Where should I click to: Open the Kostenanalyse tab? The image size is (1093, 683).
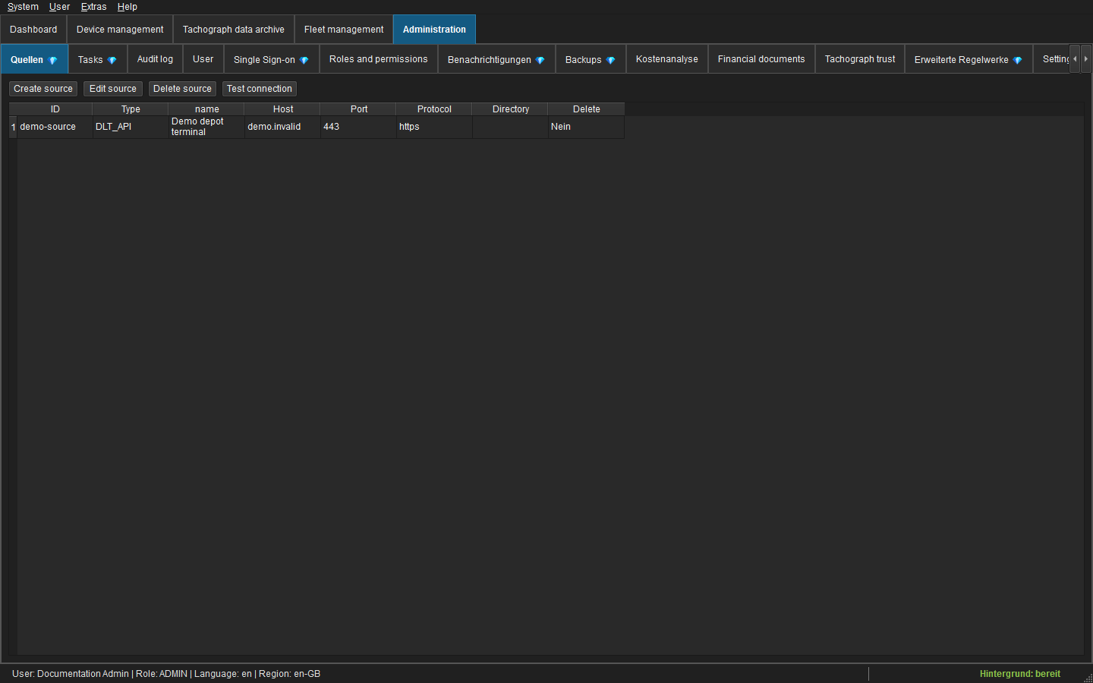pyautogui.click(x=667, y=59)
